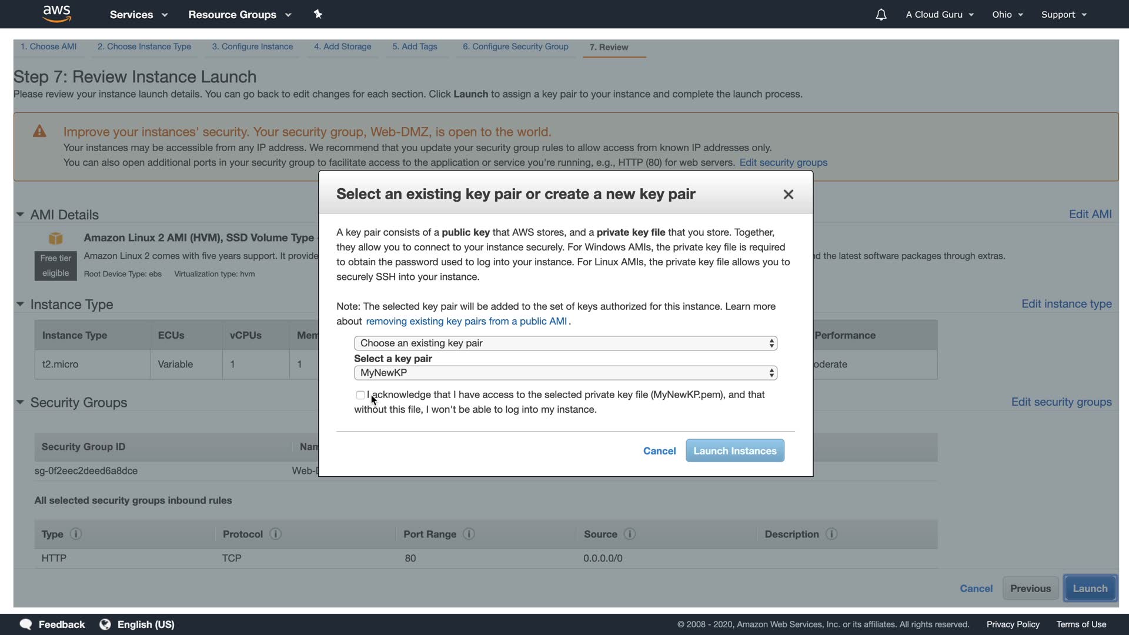The width and height of the screenshot is (1129, 635).
Task: Click the AWS logo home icon
Action: click(x=56, y=14)
